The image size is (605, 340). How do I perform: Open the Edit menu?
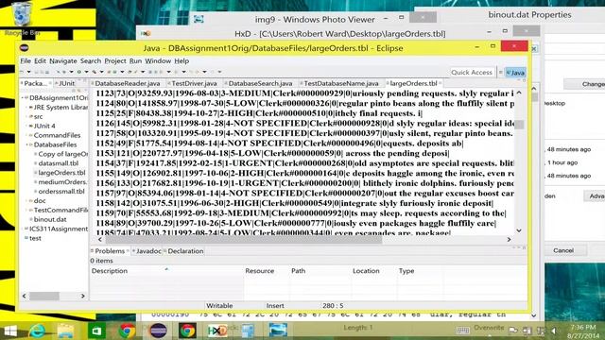tap(40, 60)
